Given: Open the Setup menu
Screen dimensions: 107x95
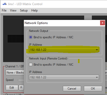Looking at the screenshot, I should [24, 10].
